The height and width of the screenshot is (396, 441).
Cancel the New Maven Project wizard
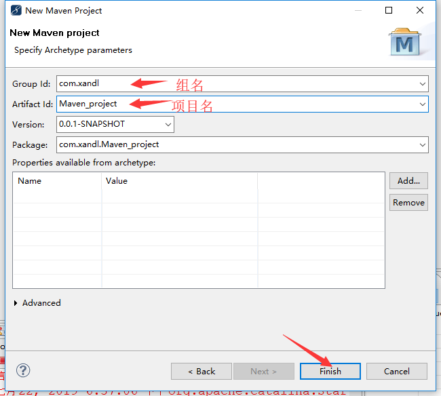pos(397,371)
